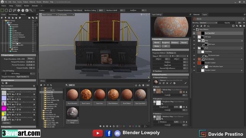Click Marmoset Toolbag logo icon
This screenshot has width=246, height=138.
2,2
